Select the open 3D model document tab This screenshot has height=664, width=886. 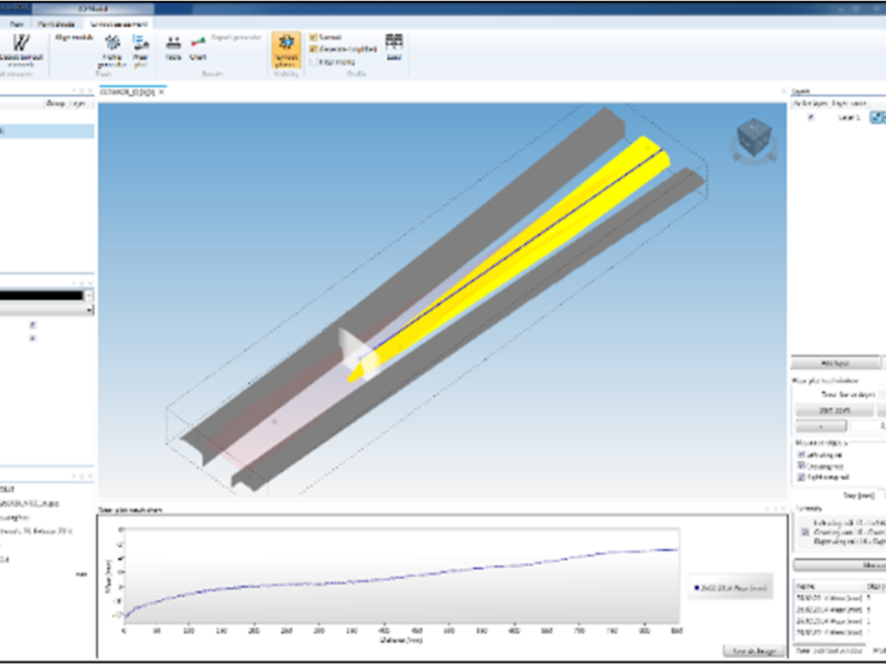coord(132,91)
